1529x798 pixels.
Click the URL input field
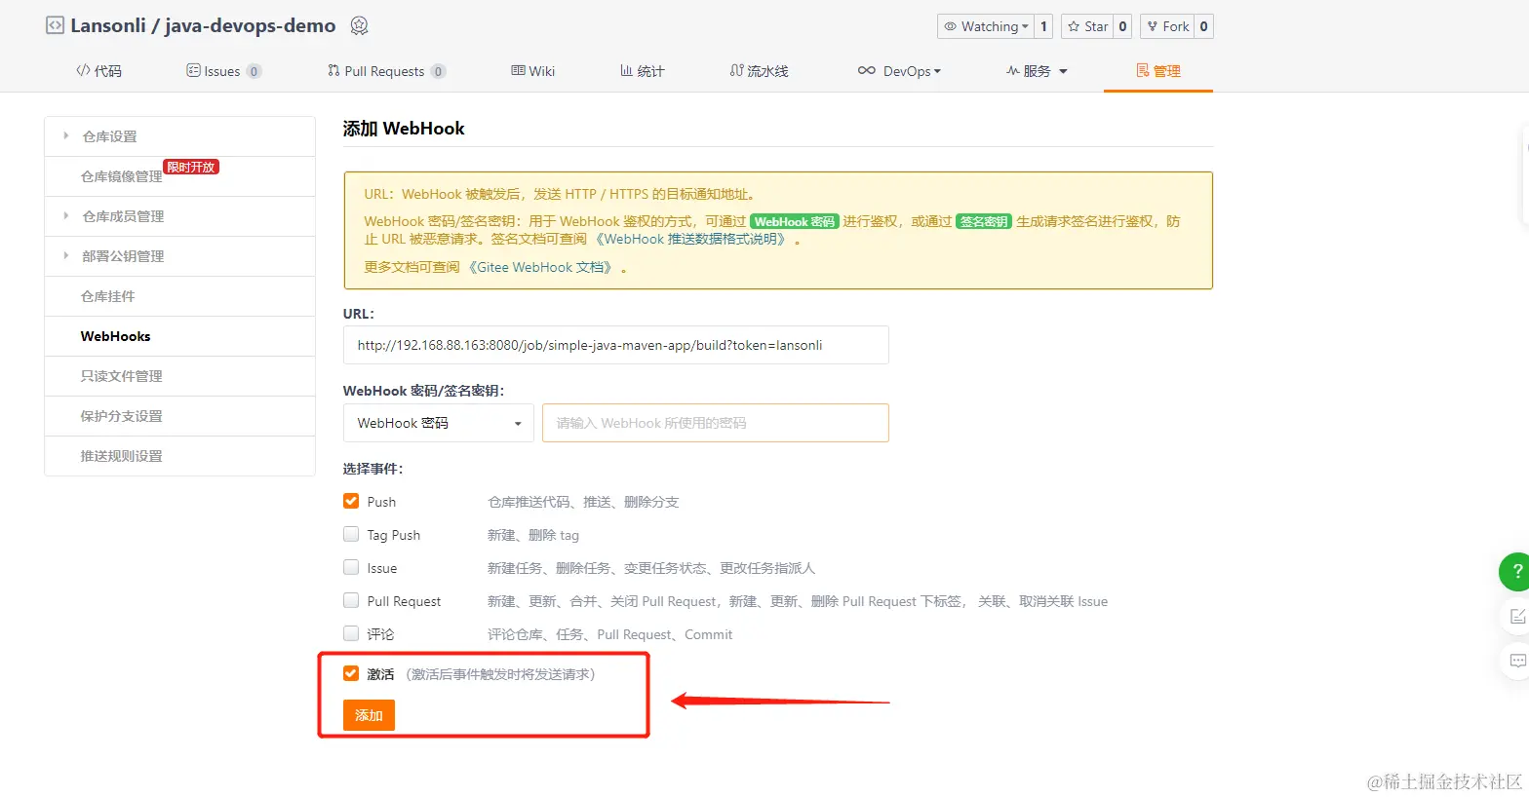(x=616, y=345)
